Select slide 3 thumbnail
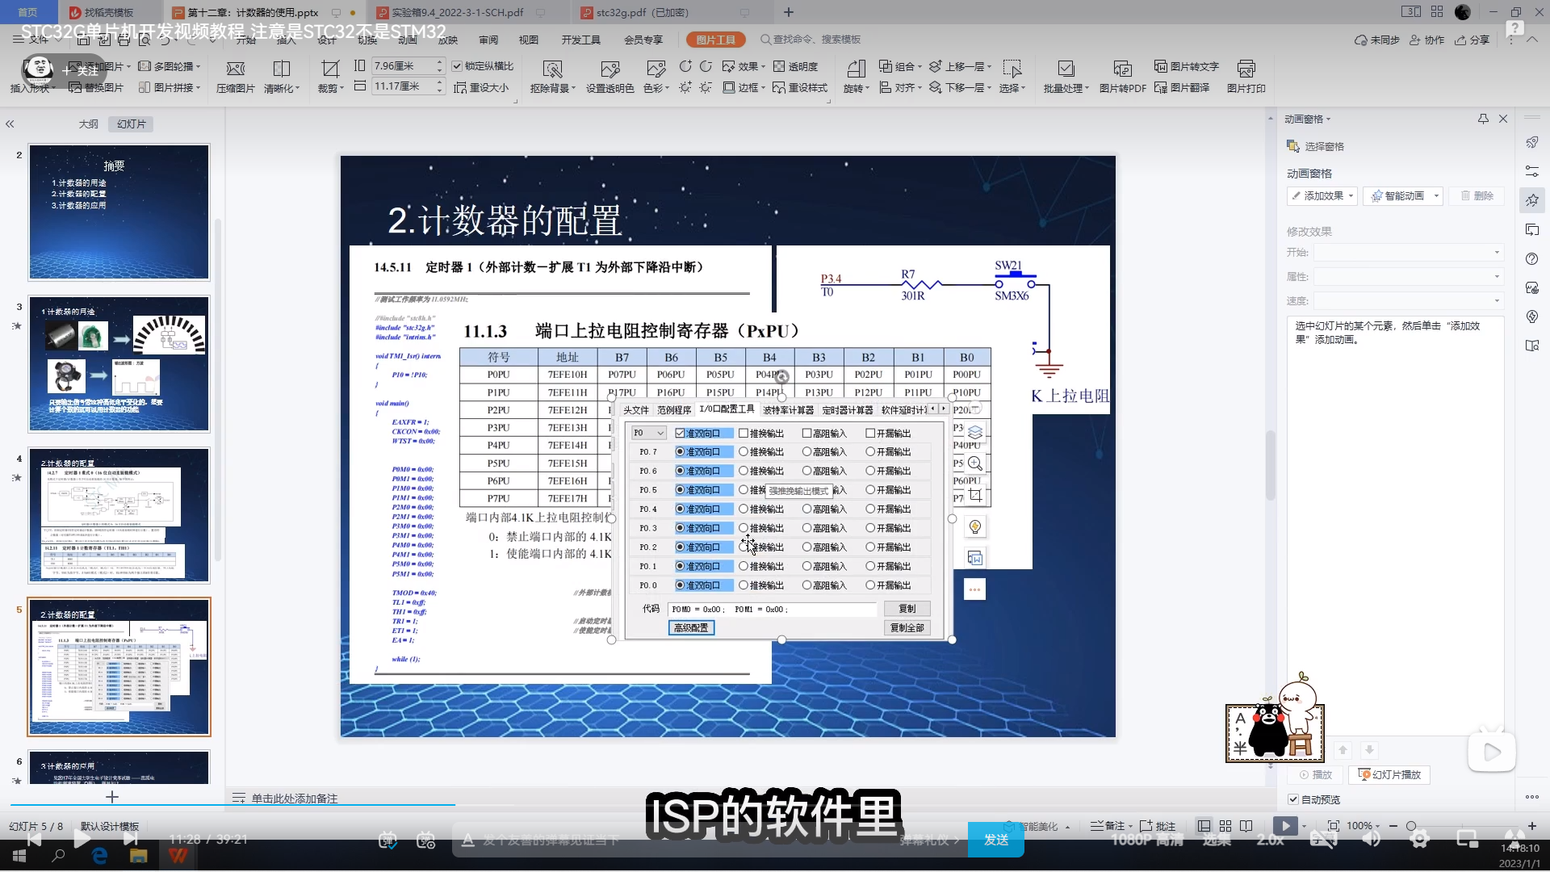The image size is (1550, 872). pyautogui.click(x=119, y=364)
